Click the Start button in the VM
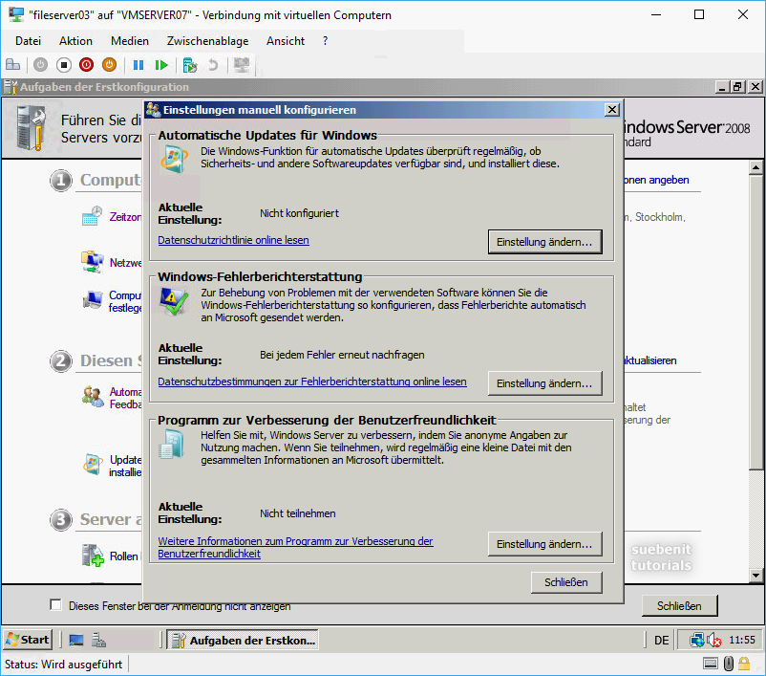766x676 pixels. click(x=28, y=640)
